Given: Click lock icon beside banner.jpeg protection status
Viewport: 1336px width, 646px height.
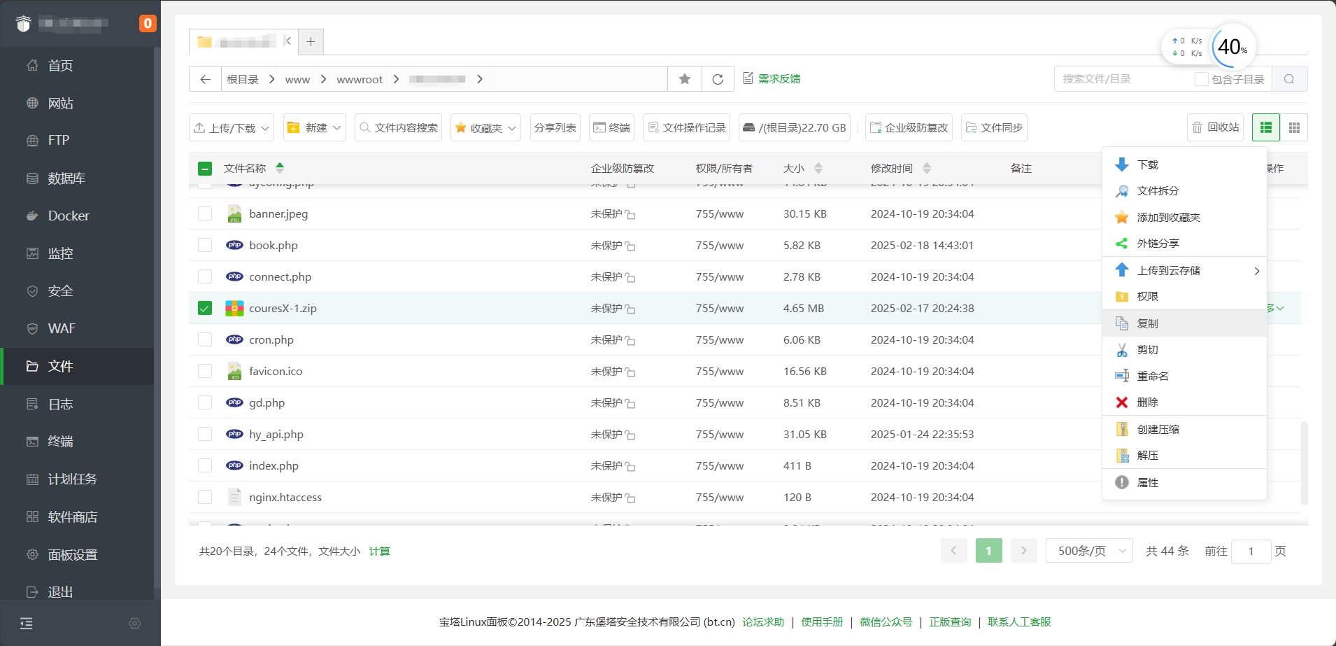Looking at the screenshot, I should click(x=630, y=214).
